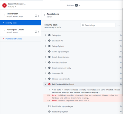This screenshot has height=114, width=123.
Task: Expand the Set up Python step
Action: pyautogui.click(x=46, y=46)
